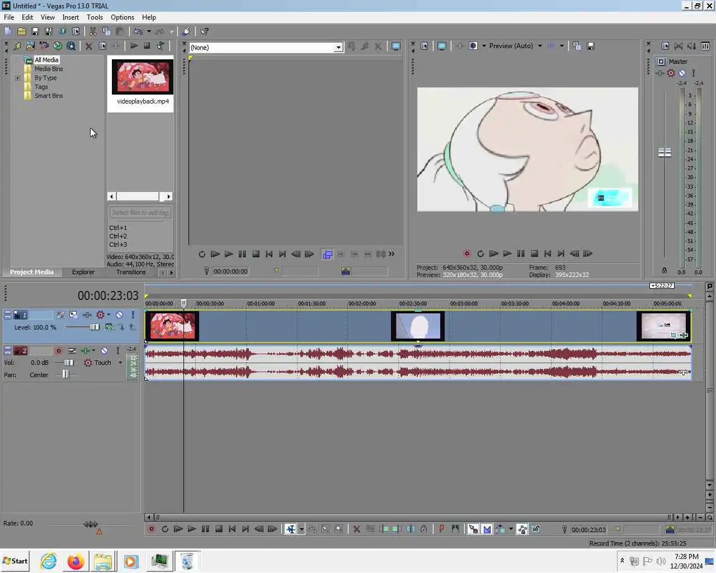716x573 pixels.
Task: Open project Properties icon in main toolbar
Action: coord(76,31)
